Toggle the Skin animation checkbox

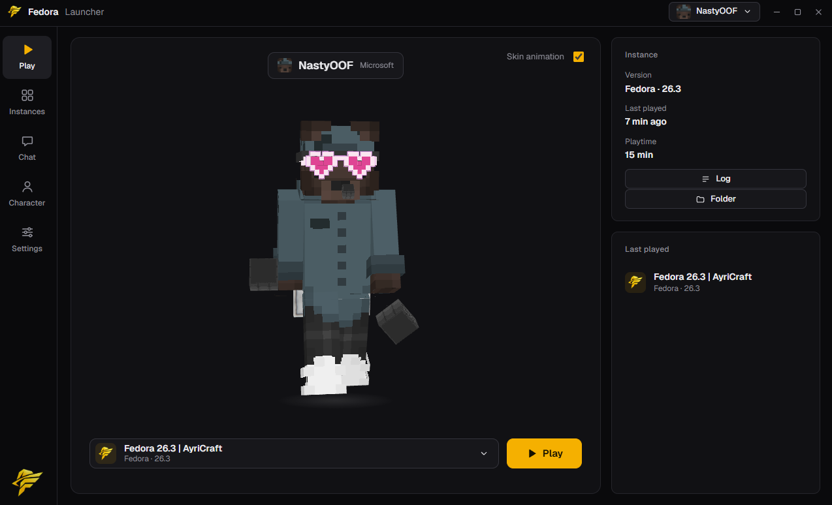pyautogui.click(x=579, y=57)
